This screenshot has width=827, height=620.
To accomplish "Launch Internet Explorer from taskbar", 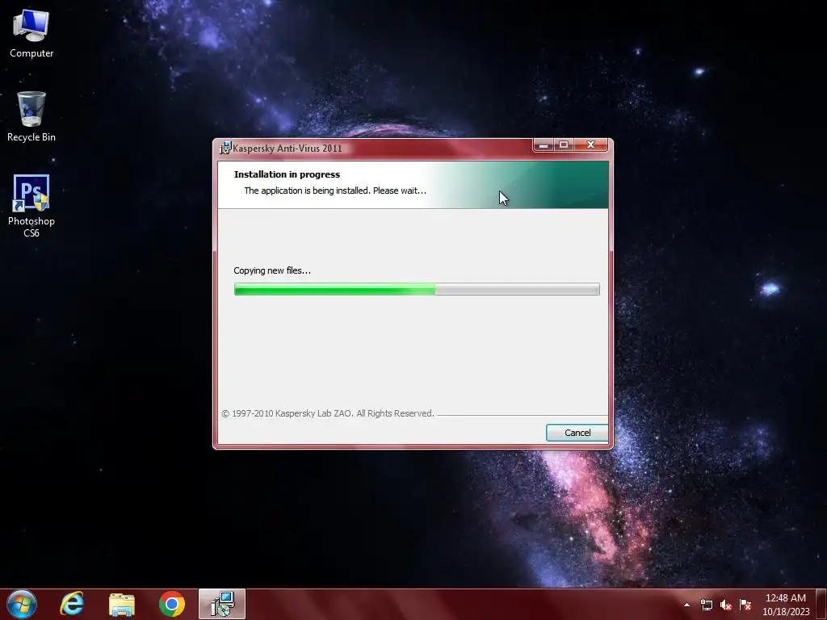I will click(72, 604).
